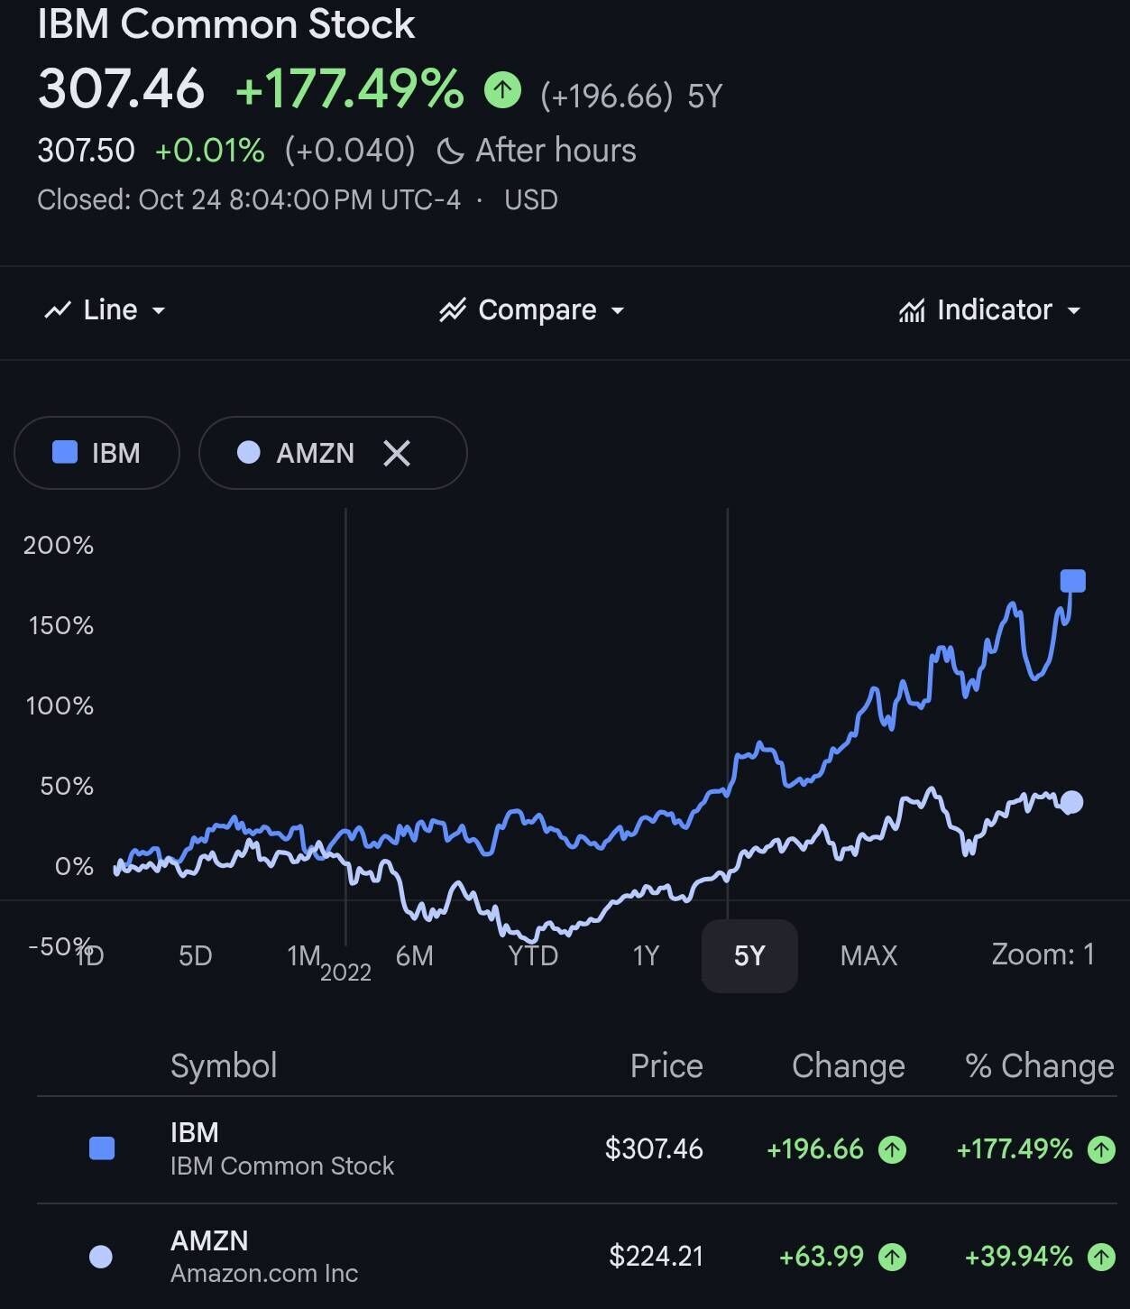Remove AMZN using the X on its chip
This screenshot has height=1309, width=1130.
tap(397, 453)
